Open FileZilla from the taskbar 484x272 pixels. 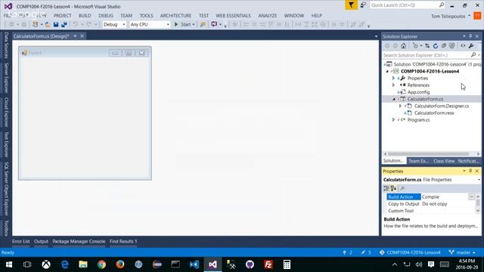coord(268,264)
